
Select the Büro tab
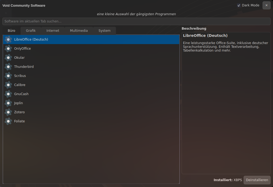tap(11, 31)
